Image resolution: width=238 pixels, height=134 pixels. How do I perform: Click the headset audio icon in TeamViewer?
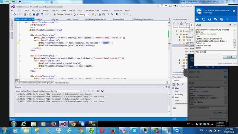[209, 19]
